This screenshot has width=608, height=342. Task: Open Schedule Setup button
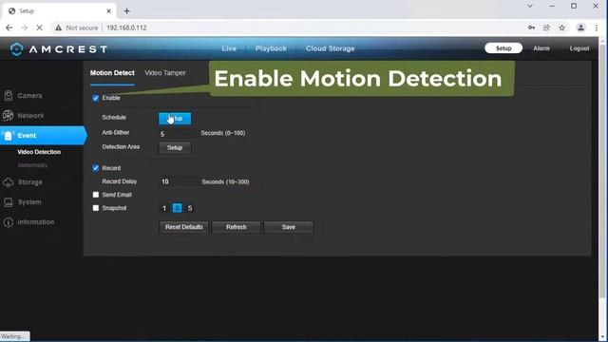pyautogui.click(x=175, y=119)
